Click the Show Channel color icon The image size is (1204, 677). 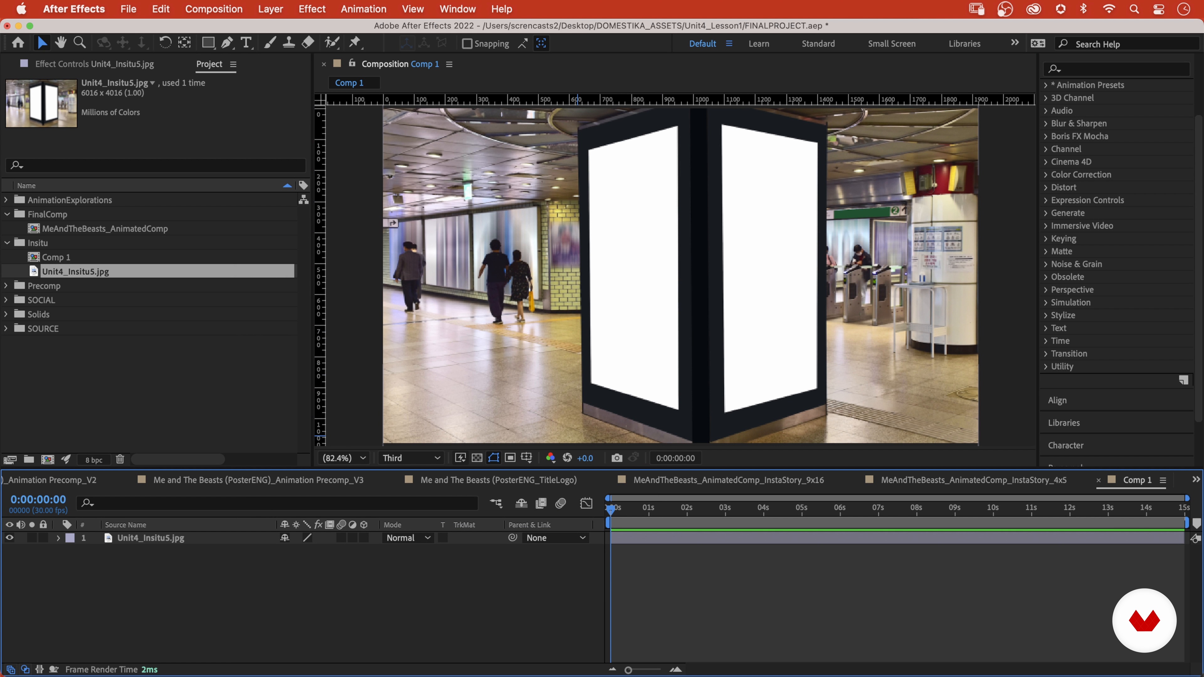550,458
